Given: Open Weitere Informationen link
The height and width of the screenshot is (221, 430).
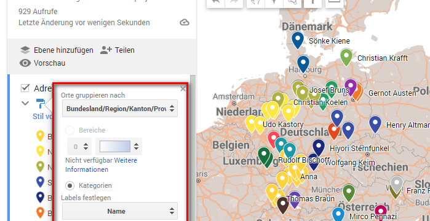Looking at the screenshot, I should 101,165.
